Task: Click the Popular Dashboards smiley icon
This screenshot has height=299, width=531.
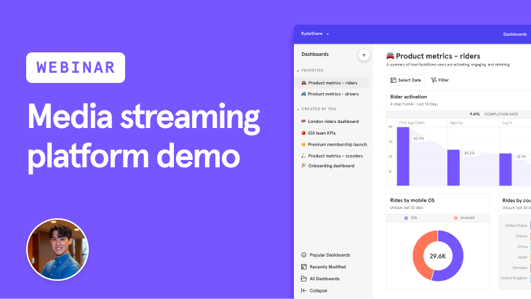Action: coord(304,255)
